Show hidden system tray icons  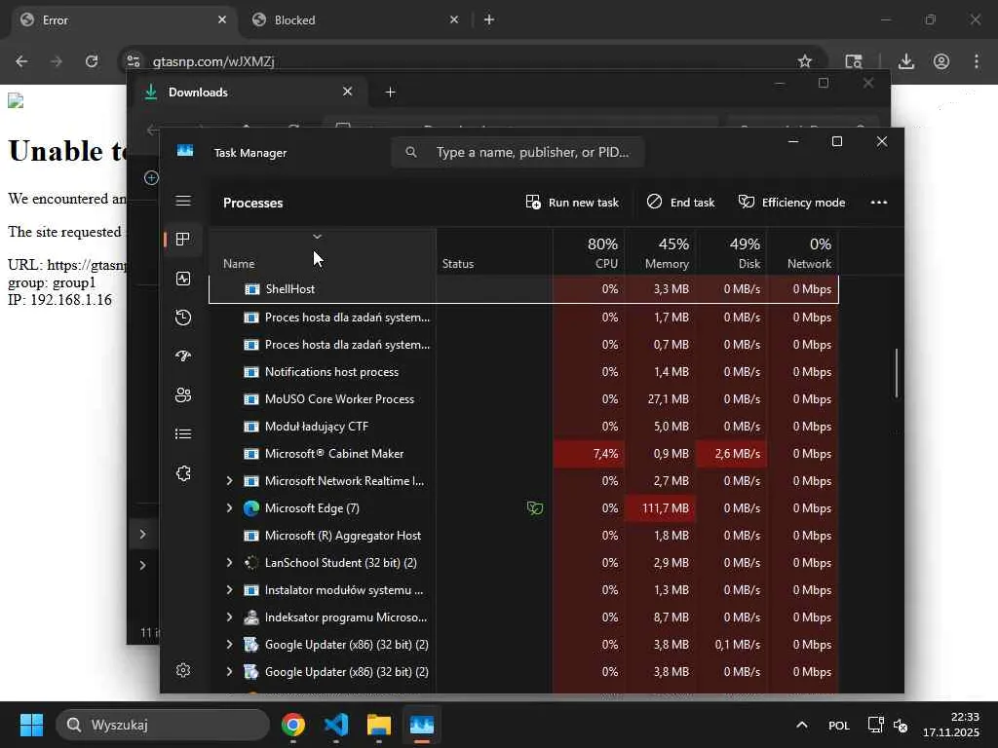coord(802,725)
